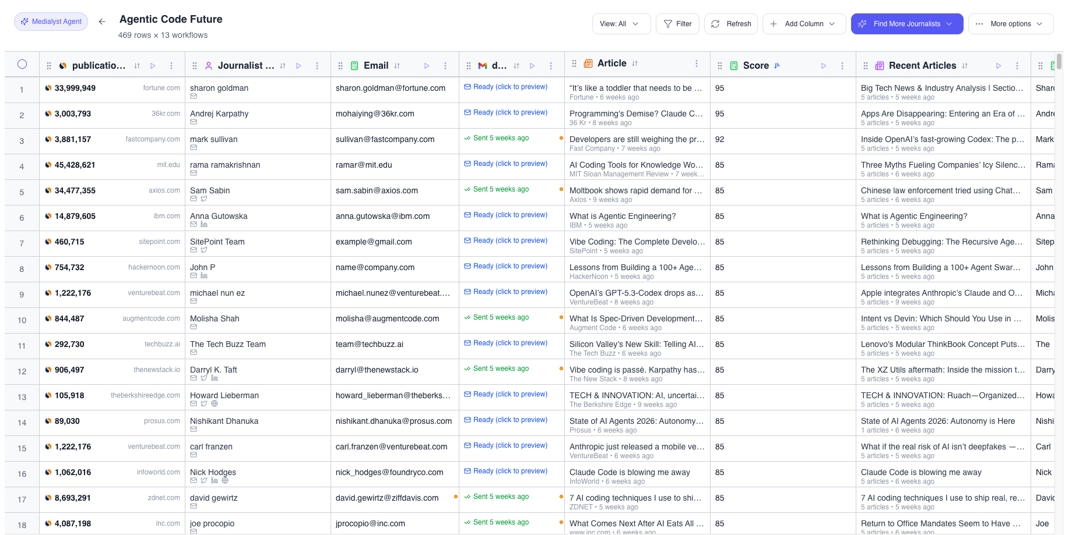Click the Twitter icon under Sam Sabin
This screenshot has height=535, width=1065.
click(x=204, y=199)
